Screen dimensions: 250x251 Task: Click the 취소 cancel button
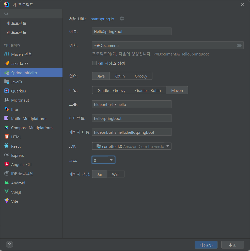tap(232, 245)
